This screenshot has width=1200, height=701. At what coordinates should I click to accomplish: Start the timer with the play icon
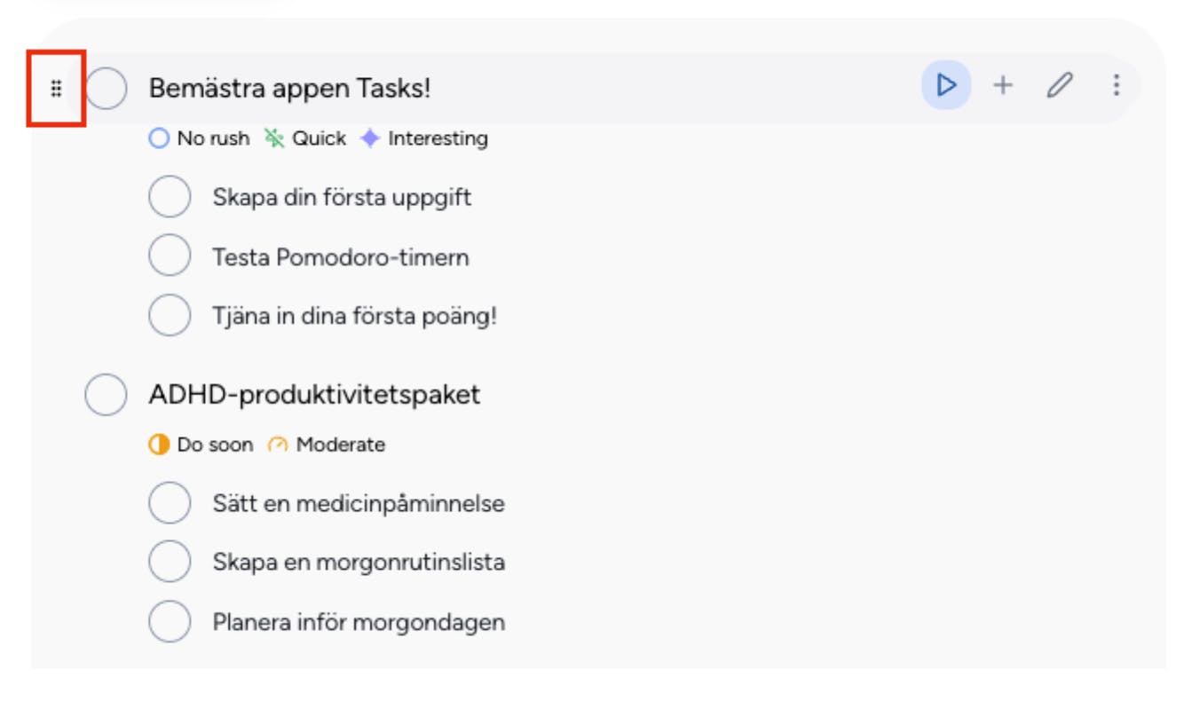(946, 85)
